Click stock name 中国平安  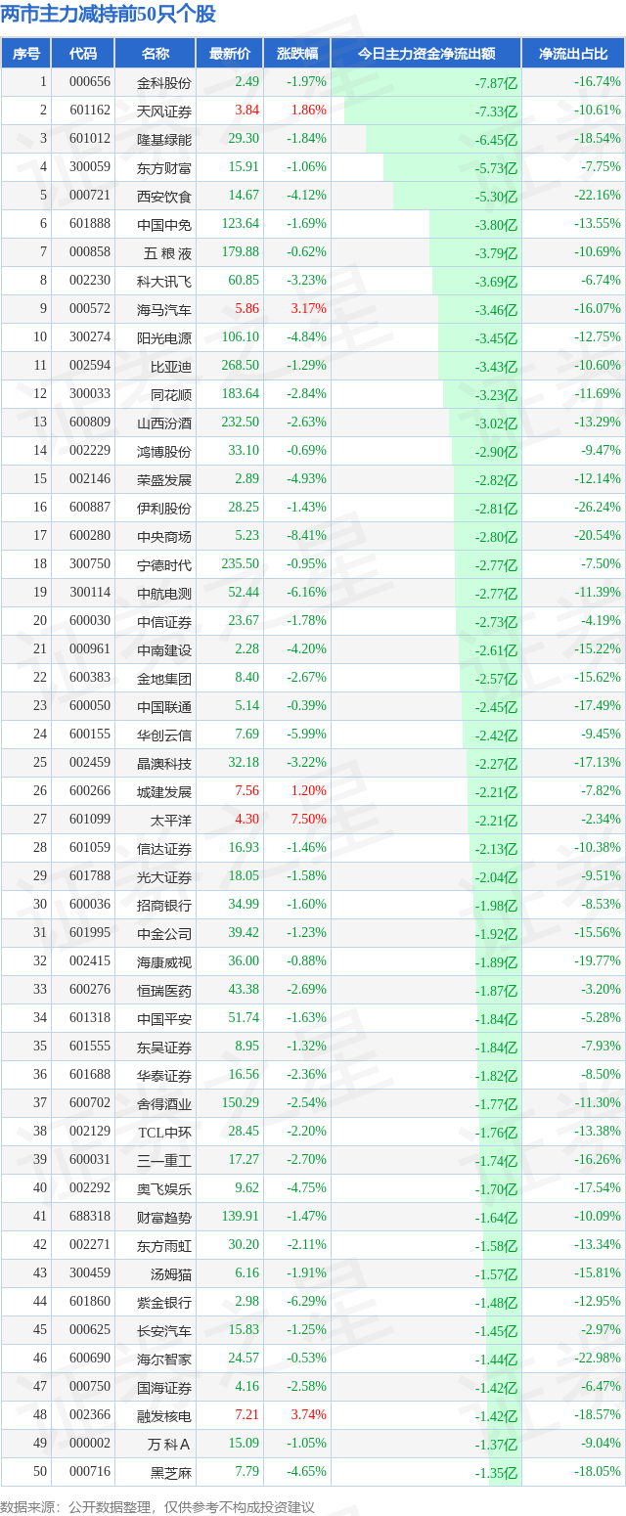pyautogui.click(x=164, y=1019)
